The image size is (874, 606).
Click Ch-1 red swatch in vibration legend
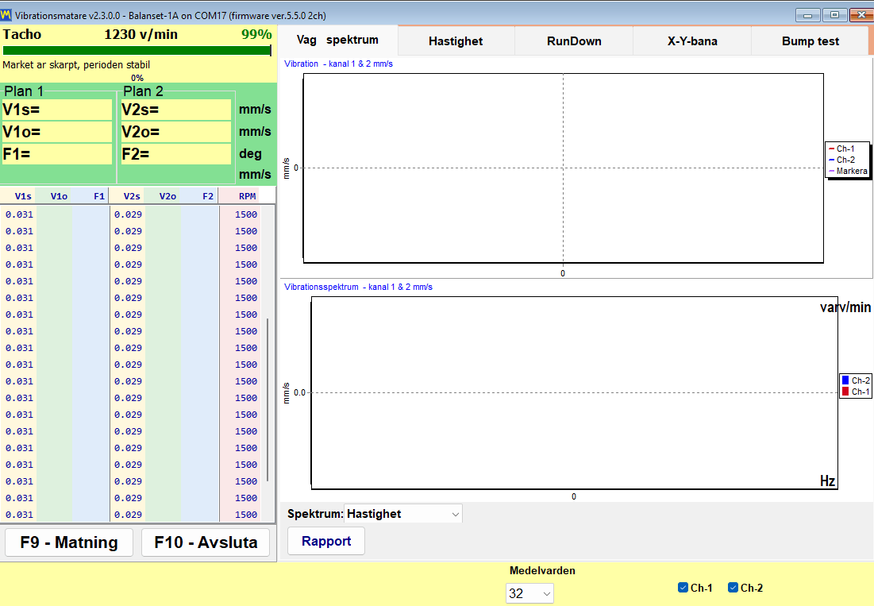tap(832, 149)
